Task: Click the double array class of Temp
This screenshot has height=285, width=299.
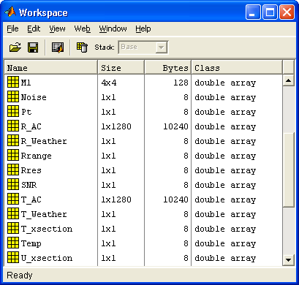Action: (x=225, y=243)
